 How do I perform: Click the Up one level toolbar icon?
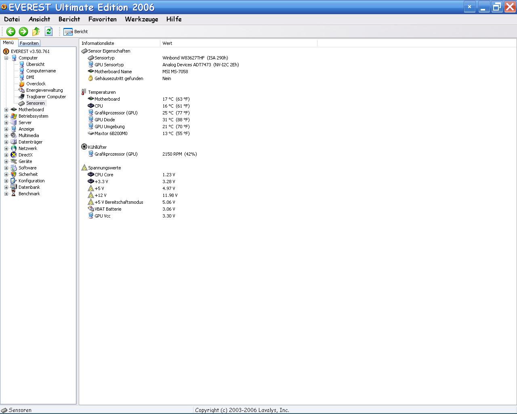36,32
